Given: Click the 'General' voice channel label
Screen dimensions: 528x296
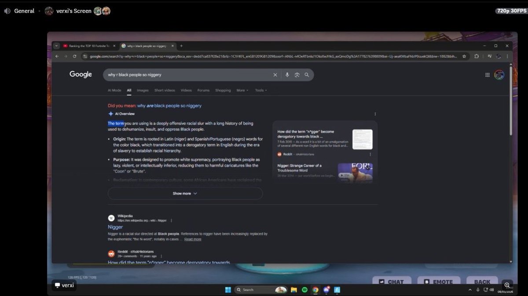Looking at the screenshot, I should coord(24,11).
